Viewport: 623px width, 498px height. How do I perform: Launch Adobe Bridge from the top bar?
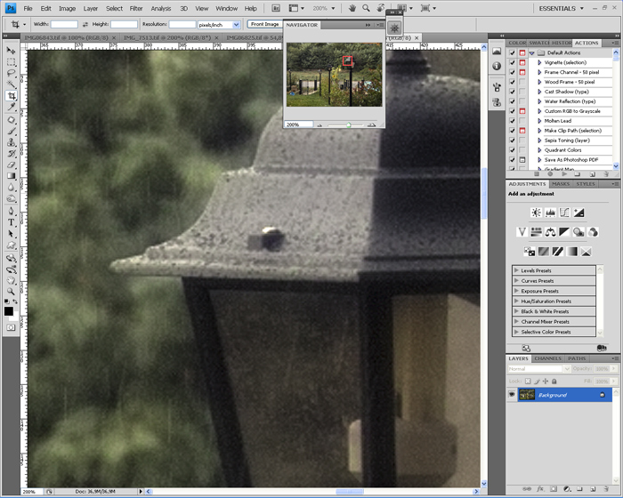pyautogui.click(x=275, y=8)
